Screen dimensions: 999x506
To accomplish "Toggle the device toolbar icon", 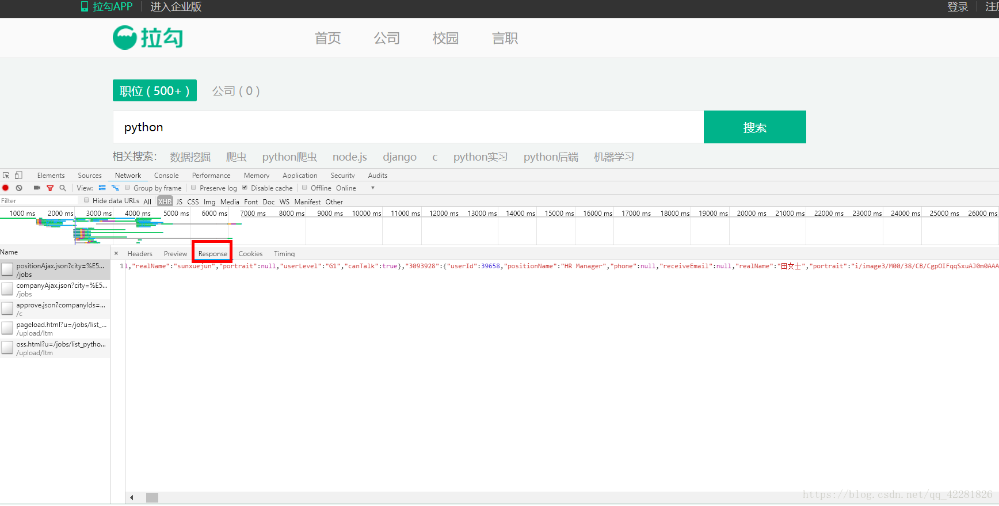I will point(18,176).
